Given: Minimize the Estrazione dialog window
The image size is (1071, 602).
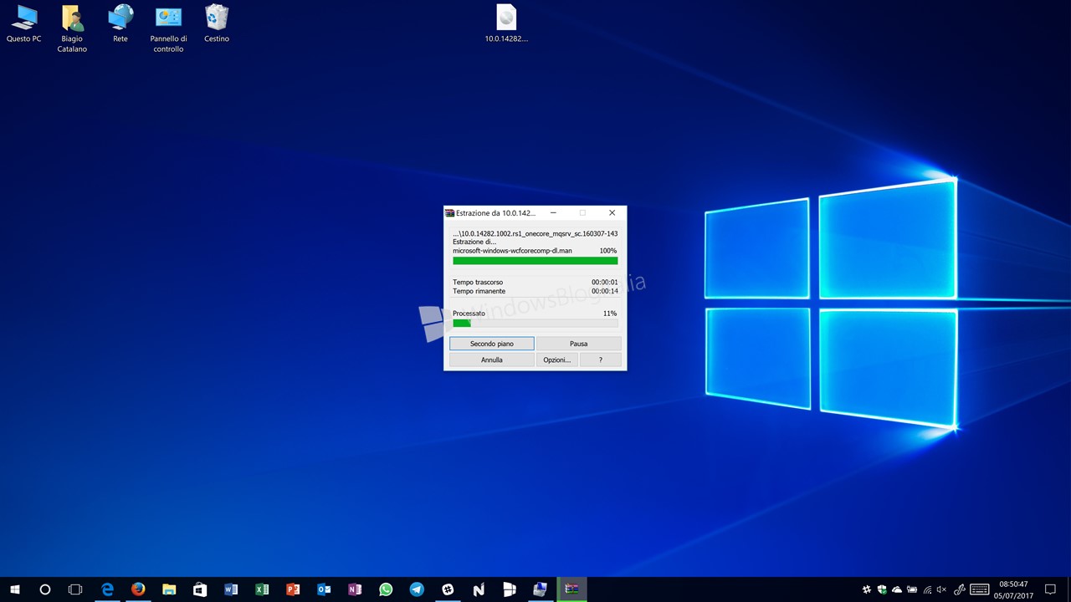Looking at the screenshot, I should (x=553, y=213).
